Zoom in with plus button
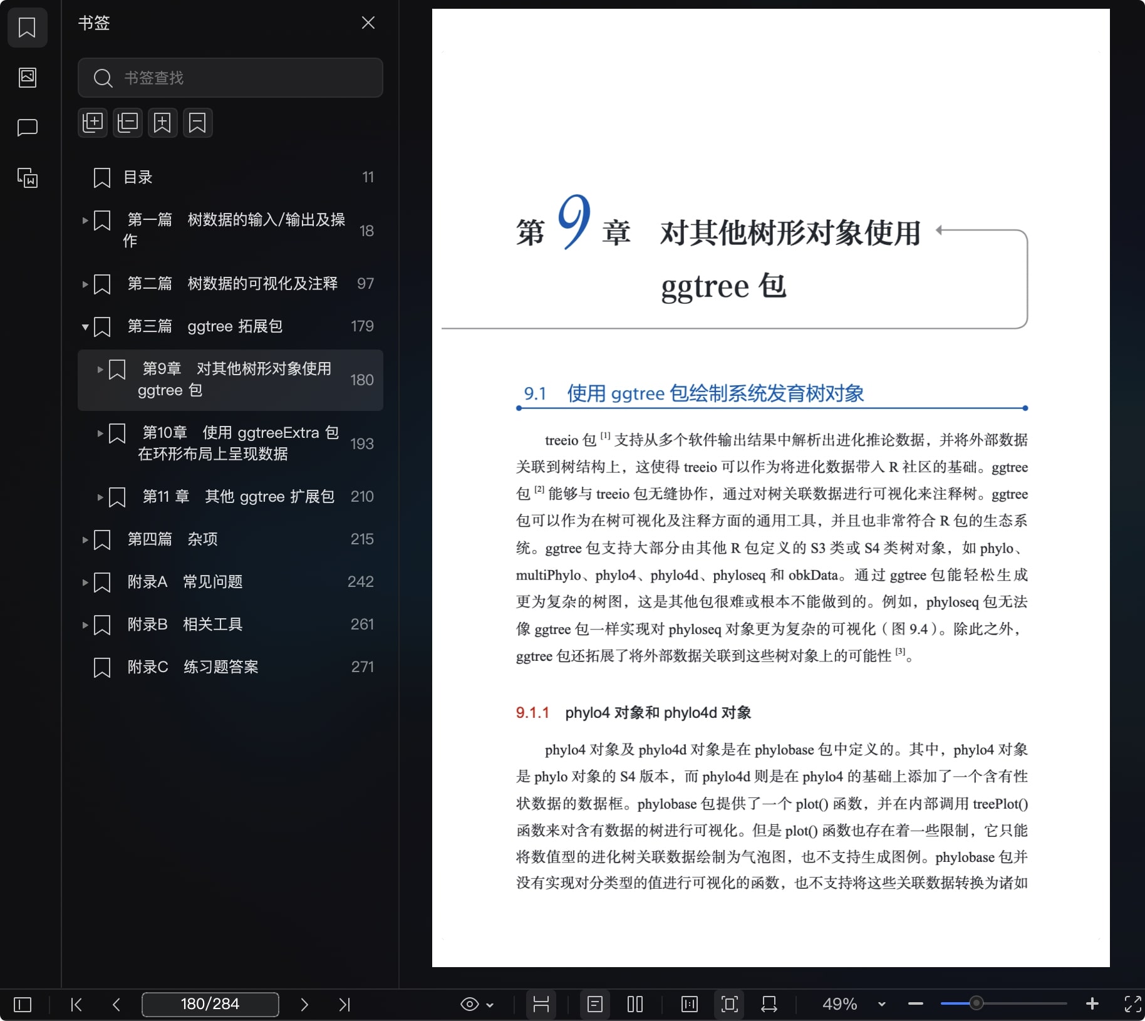The height and width of the screenshot is (1021, 1145). [1092, 1004]
